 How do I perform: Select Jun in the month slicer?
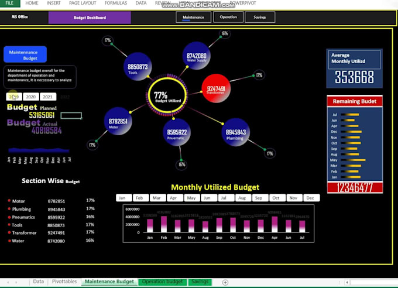click(x=209, y=198)
